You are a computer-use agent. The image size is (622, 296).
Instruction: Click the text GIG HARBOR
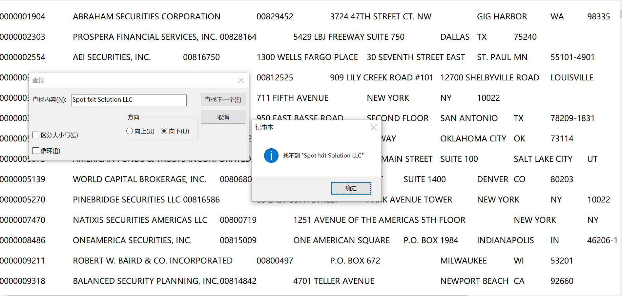502,16
